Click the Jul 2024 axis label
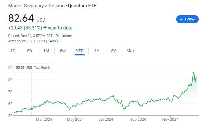 tap(106, 119)
